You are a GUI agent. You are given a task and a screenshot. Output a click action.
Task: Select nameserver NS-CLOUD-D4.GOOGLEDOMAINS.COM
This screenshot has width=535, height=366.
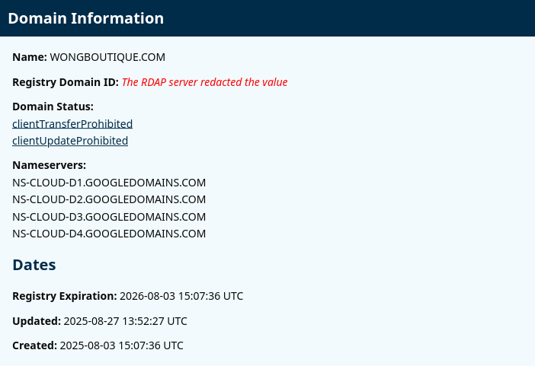pyautogui.click(x=109, y=234)
